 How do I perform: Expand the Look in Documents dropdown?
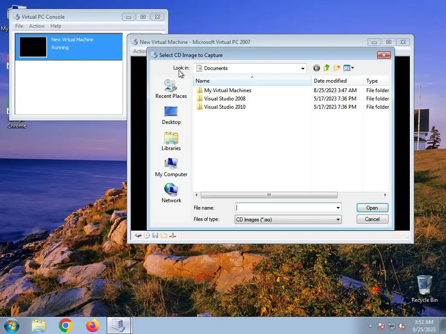click(x=303, y=68)
